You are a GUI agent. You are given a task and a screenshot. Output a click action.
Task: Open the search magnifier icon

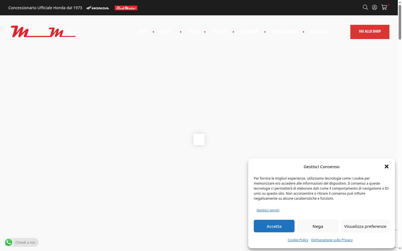[x=365, y=7]
